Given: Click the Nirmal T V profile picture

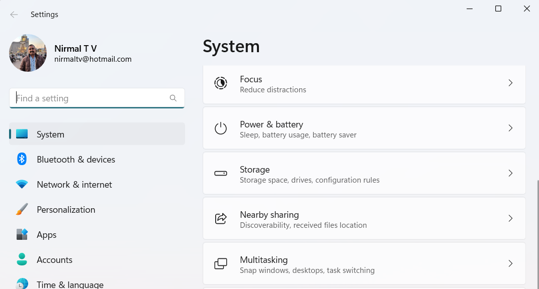Looking at the screenshot, I should [28, 53].
